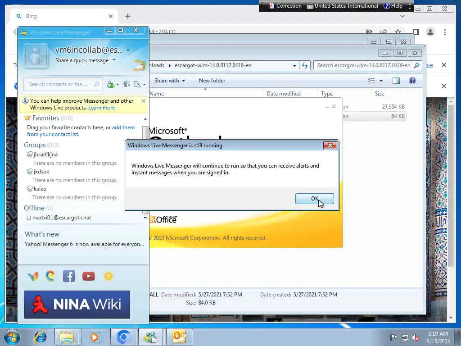Toggle the preview pane icon in Explorer
461x346 pixels.
396,81
